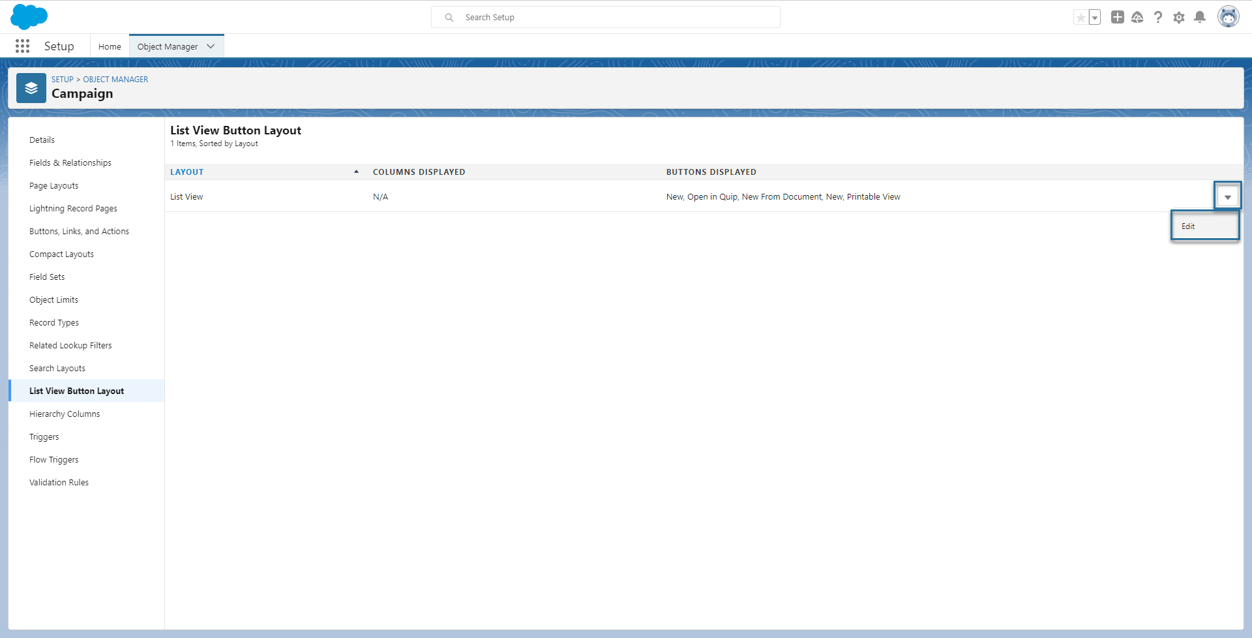1252x638 pixels.
Task: Switch to the Home tab
Action: click(109, 46)
